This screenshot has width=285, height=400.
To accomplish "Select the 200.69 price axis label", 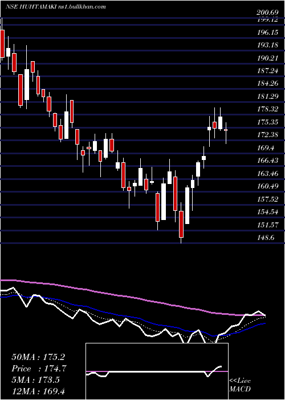I will coord(268,12).
